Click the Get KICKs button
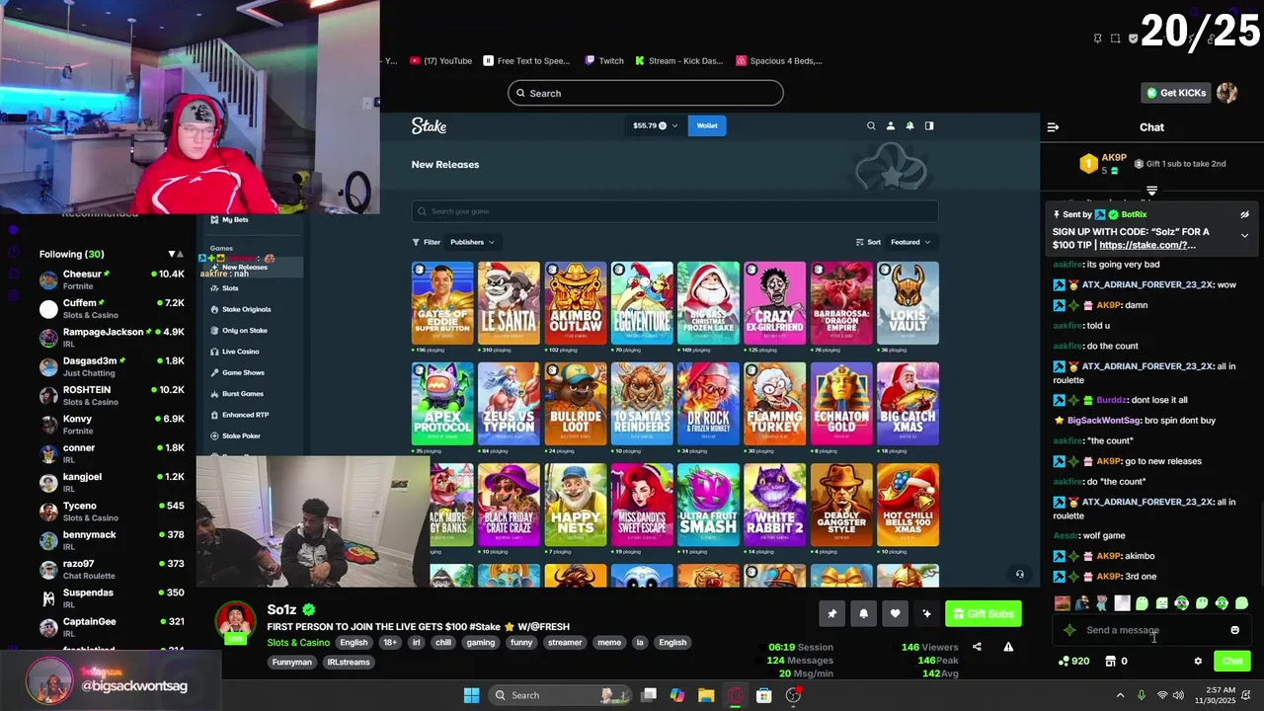The image size is (1264, 711). (1175, 93)
